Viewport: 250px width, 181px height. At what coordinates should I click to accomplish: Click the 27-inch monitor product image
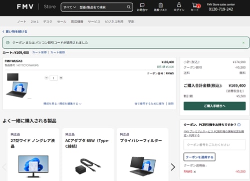pyautogui.click(x=34, y=166)
